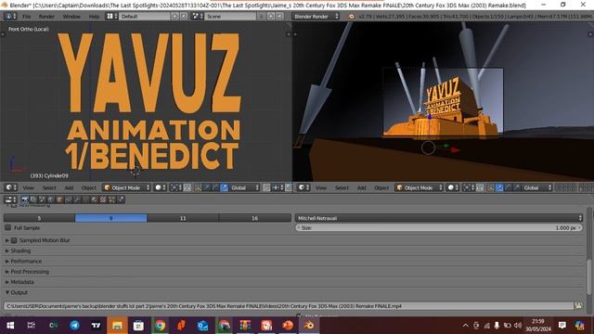This screenshot has height=334, width=594.
Task: Open Global orientation dropdown in left view
Action: click(x=244, y=187)
